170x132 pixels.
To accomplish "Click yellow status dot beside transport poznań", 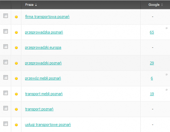I will point(16,109).
